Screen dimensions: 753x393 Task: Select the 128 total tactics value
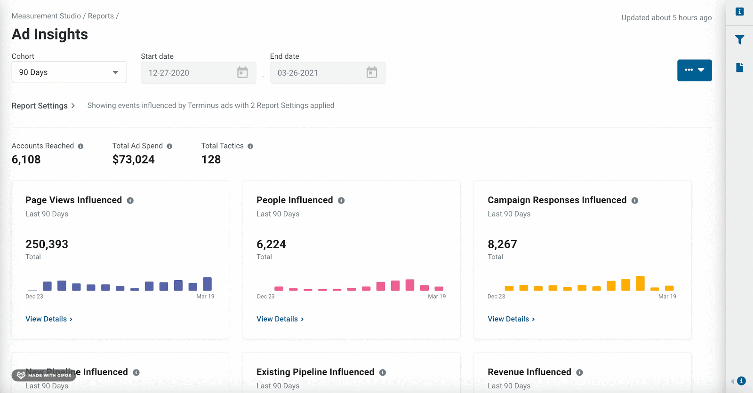click(x=211, y=160)
